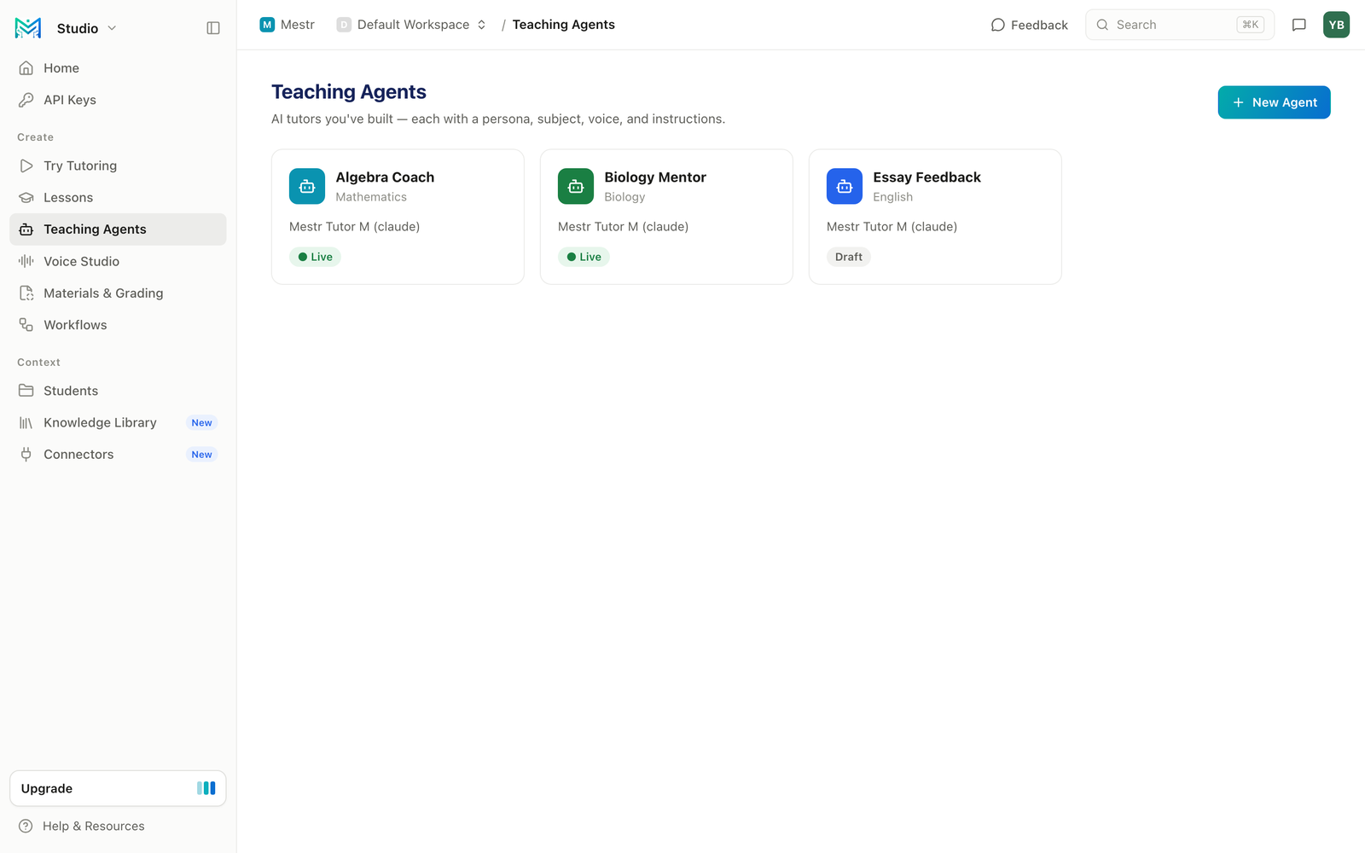This screenshot has width=1365, height=853.
Task: Click the Workflows icon
Action: pyautogui.click(x=26, y=325)
